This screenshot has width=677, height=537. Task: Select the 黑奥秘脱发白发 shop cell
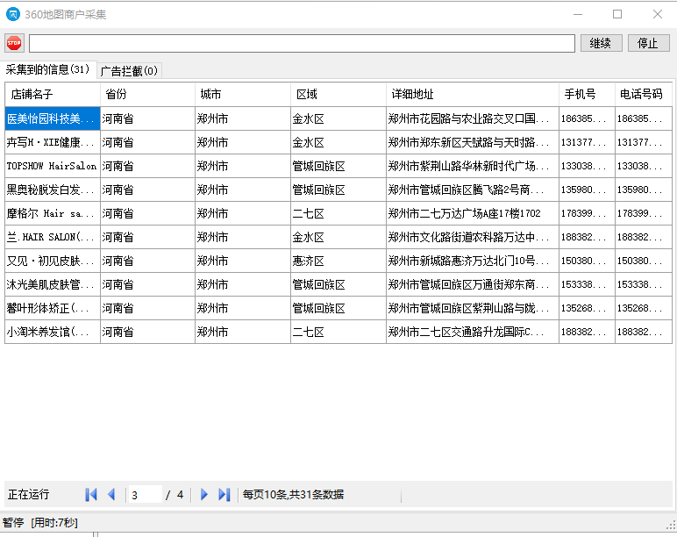(x=53, y=190)
